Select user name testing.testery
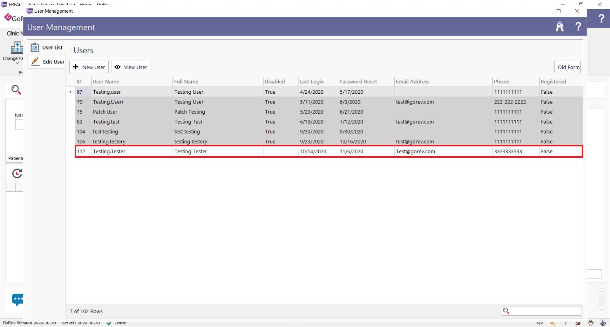The height and width of the screenshot is (327, 610). pos(109,142)
